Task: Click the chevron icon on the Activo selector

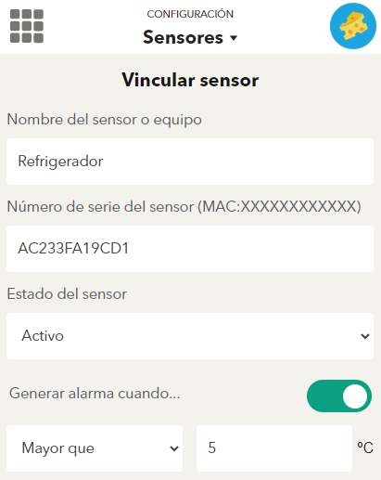Action: click(x=365, y=336)
